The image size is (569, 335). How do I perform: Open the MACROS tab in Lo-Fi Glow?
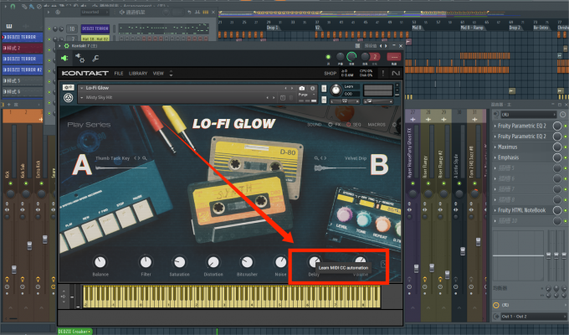click(377, 125)
